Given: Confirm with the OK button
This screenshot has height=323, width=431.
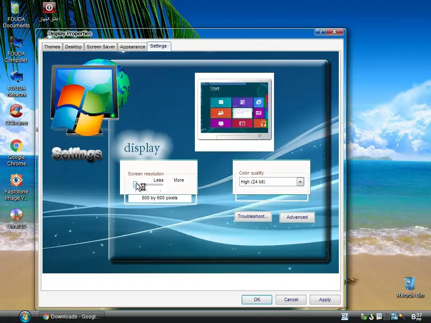Looking at the screenshot, I should click(x=257, y=299).
